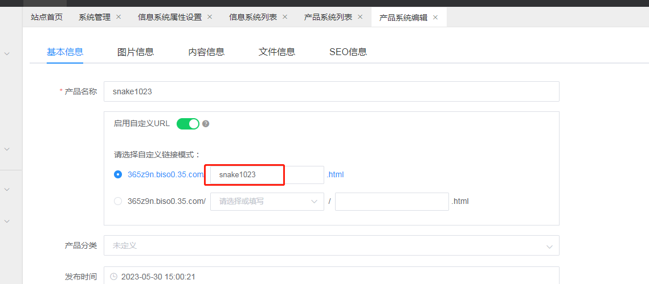Viewport: 649px width, 284px height.
Task: Expand the top sidebar chevron
Action: pyautogui.click(x=7, y=53)
